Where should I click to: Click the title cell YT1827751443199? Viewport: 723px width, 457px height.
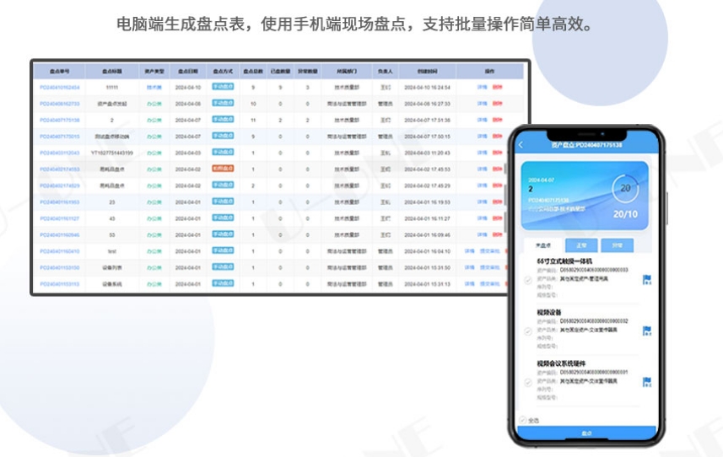click(x=112, y=153)
